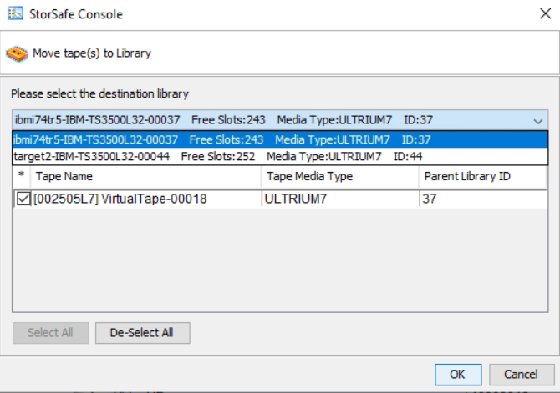Viewport: 560px width, 393px height.
Task: Sort by Tape Media Type column header
Action: [x=340, y=176]
